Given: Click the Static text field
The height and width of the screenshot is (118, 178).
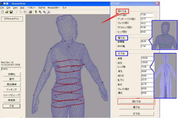Looking at the screenshot, I should click(11, 69).
